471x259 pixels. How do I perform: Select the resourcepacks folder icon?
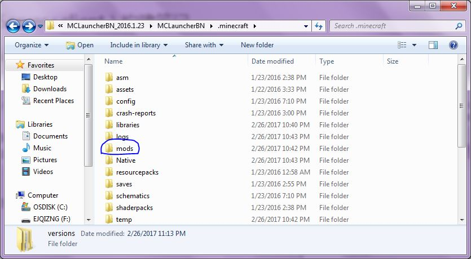[x=109, y=172]
